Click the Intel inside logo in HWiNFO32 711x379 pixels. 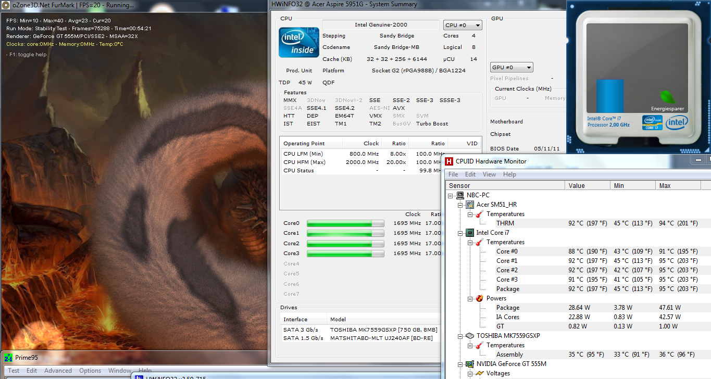coord(299,43)
